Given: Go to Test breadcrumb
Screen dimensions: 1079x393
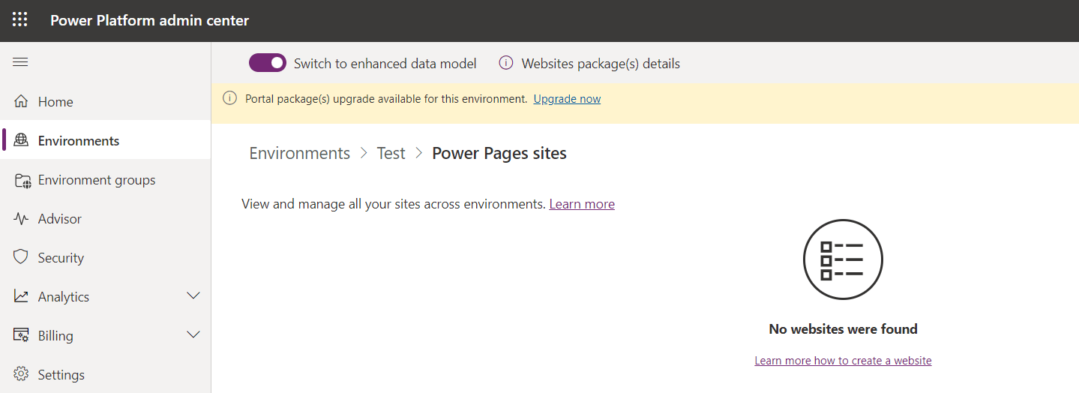Looking at the screenshot, I should (x=391, y=153).
